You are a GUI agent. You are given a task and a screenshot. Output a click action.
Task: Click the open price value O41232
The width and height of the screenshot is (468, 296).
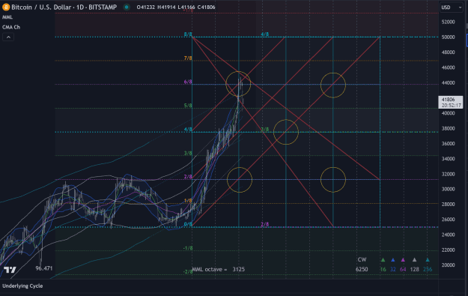pyautogui.click(x=146, y=7)
